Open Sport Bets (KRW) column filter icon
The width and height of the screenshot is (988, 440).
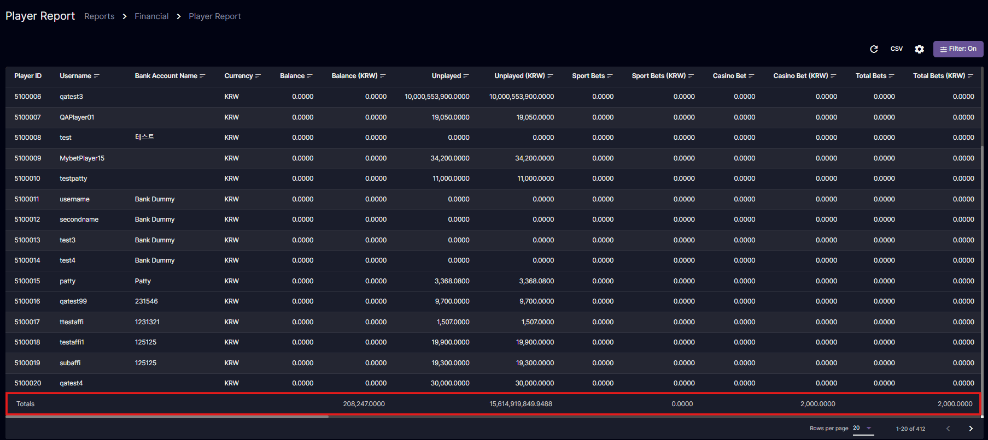pos(691,76)
